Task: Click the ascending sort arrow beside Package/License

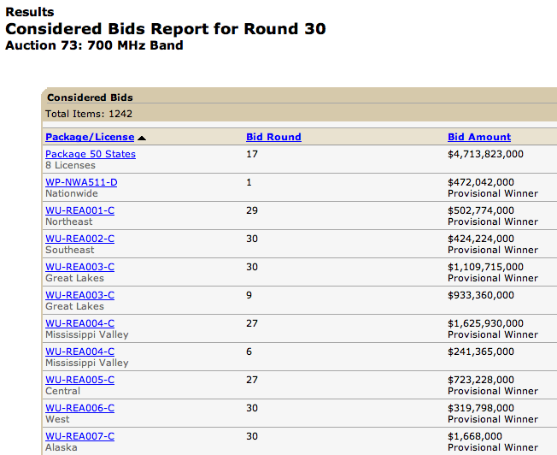Action: pos(142,137)
